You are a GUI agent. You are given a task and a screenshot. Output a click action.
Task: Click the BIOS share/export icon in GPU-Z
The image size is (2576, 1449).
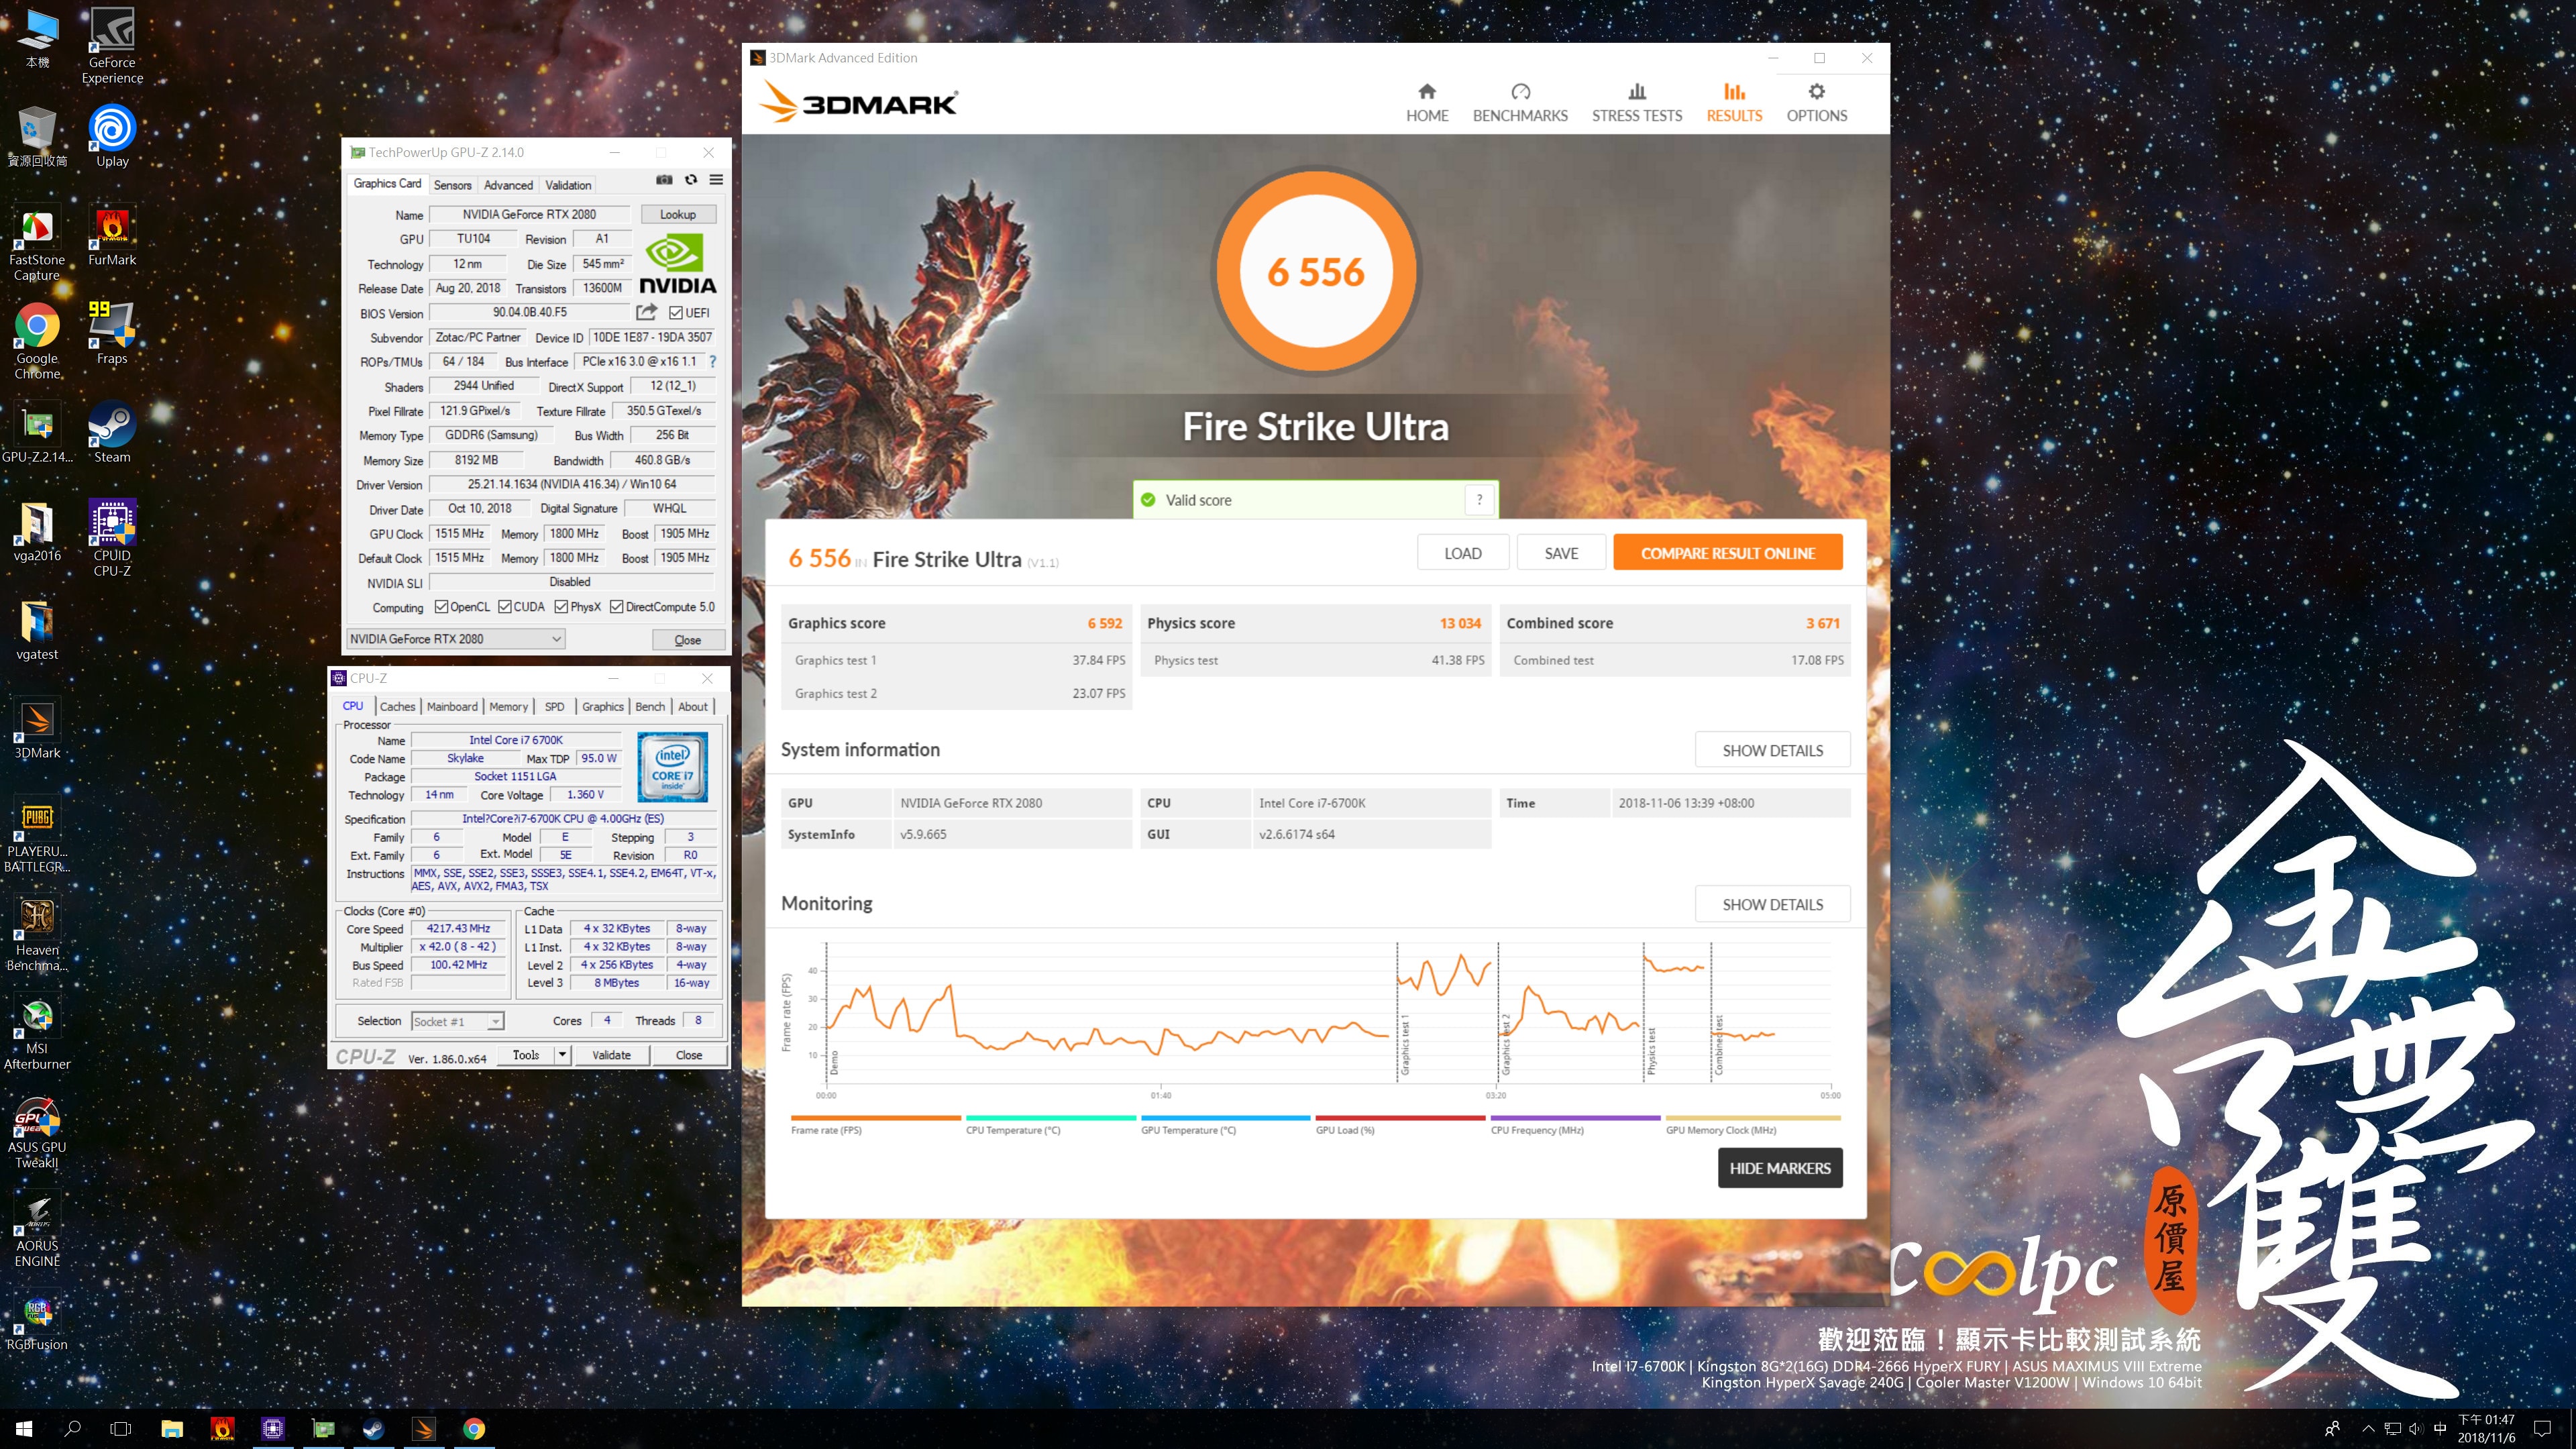click(x=647, y=312)
